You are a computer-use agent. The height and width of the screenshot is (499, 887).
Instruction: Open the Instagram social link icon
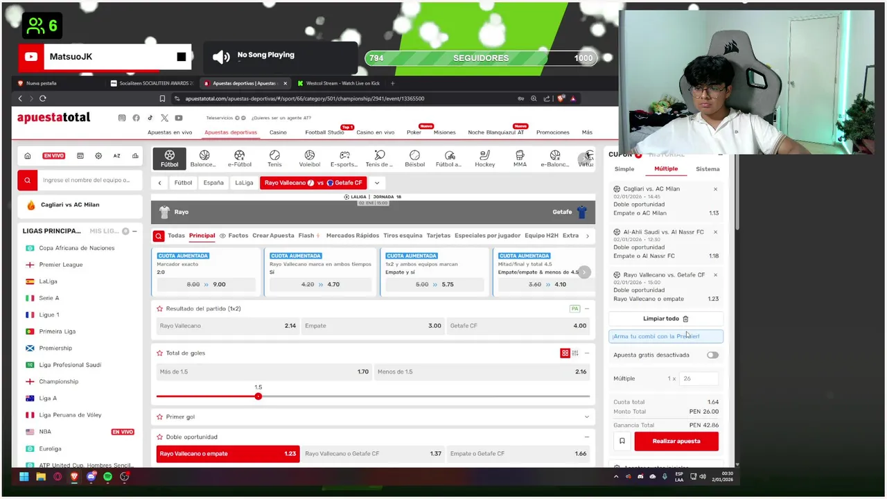pos(122,118)
